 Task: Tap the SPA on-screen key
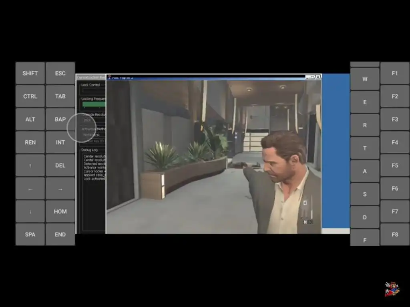point(30,234)
